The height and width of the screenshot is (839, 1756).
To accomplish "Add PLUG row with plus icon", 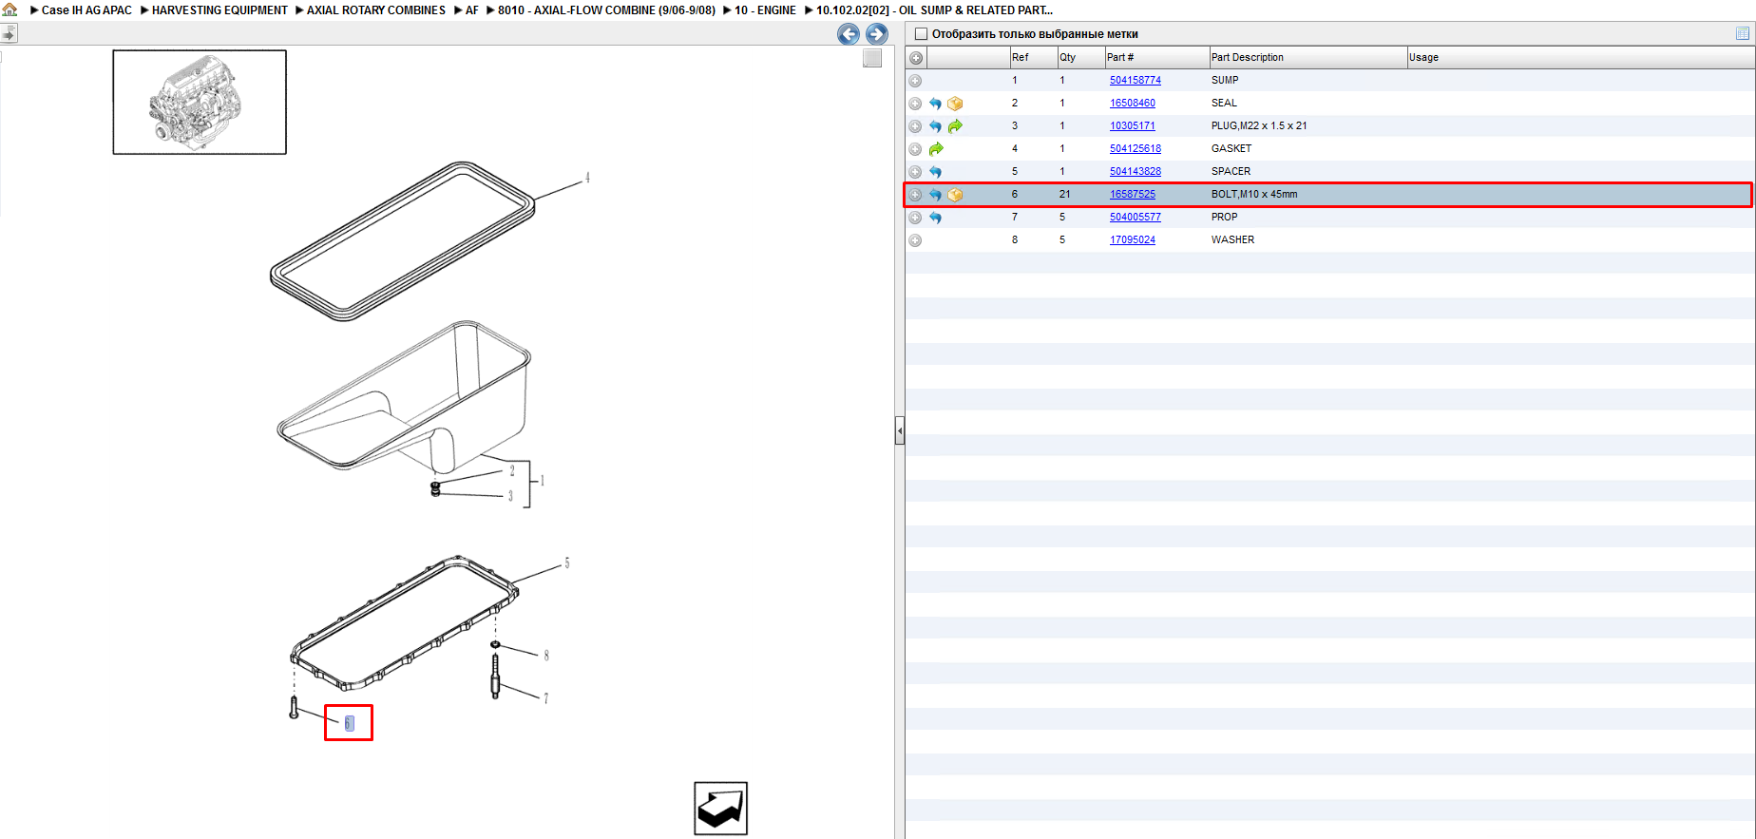I will (915, 126).
